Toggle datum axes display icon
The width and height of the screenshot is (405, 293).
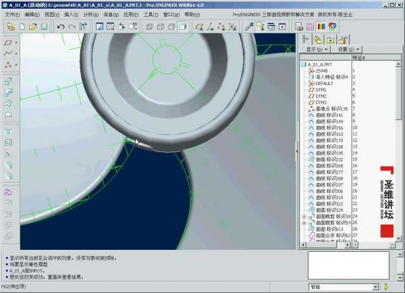(x=210, y=26)
